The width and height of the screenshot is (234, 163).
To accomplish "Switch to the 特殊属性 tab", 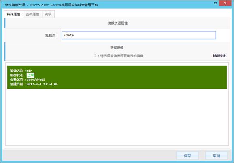I will tap(13, 14).
